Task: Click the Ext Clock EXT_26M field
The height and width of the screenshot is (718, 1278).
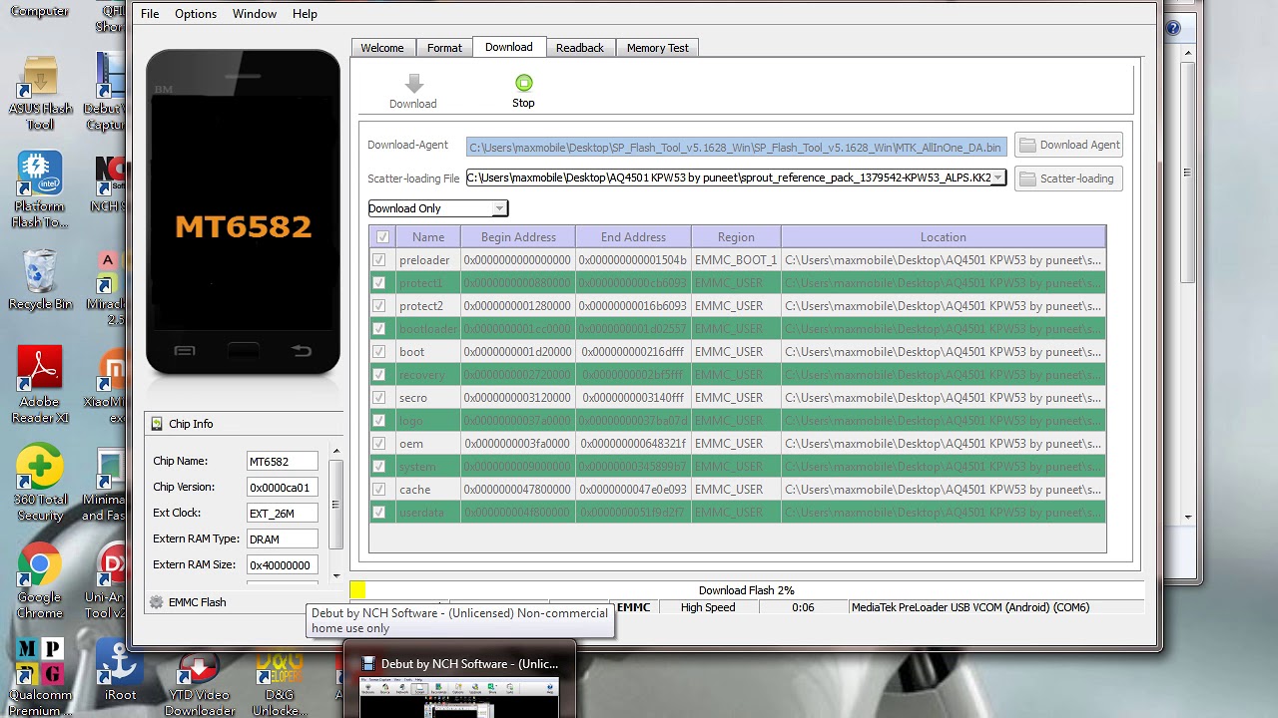Action: point(283,514)
